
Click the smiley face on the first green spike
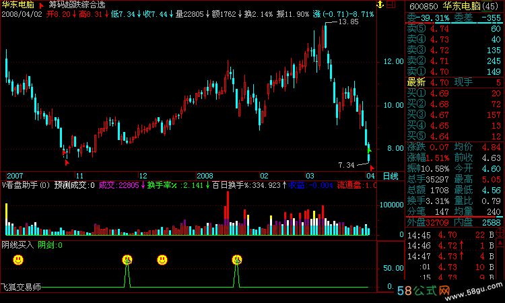[127, 259]
